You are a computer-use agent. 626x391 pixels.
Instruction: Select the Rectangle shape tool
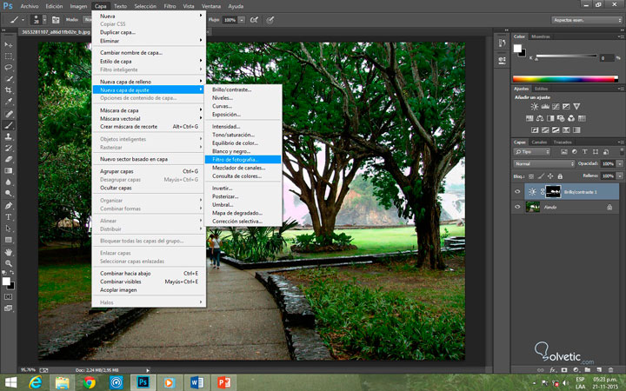click(x=9, y=240)
